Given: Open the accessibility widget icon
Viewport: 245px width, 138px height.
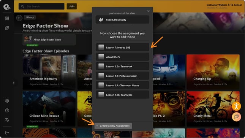Looking at the screenshot, I should point(236,106).
